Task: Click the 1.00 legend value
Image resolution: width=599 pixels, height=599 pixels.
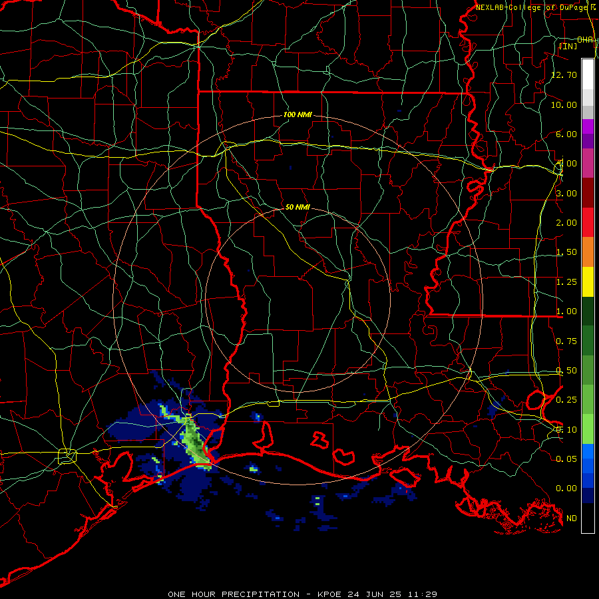Action: [566, 311]
